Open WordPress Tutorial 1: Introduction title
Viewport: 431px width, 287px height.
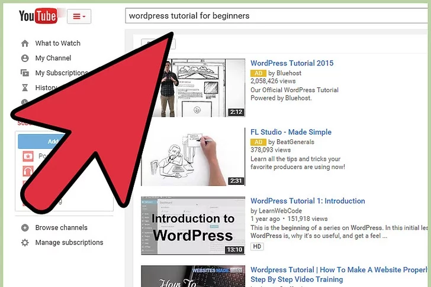[308, 201]
